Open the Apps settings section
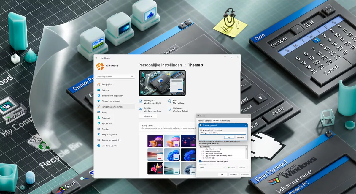 tap(115, 112)
